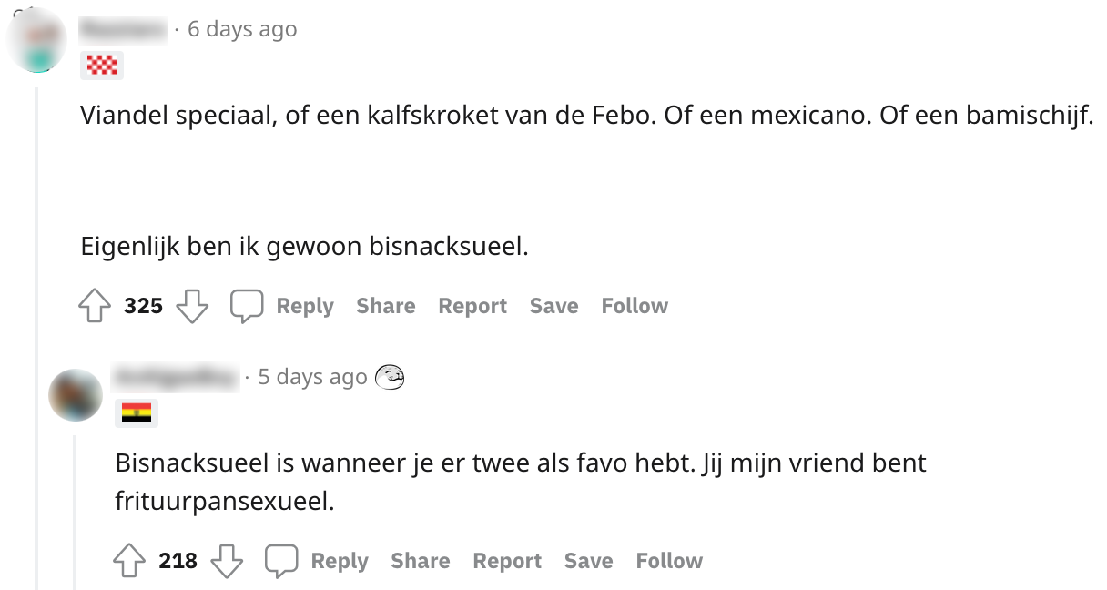The height and width of the screenshot is (590, 1107).
Task: Open the "6 days ago" comment permalink
Action: point(242,29)
